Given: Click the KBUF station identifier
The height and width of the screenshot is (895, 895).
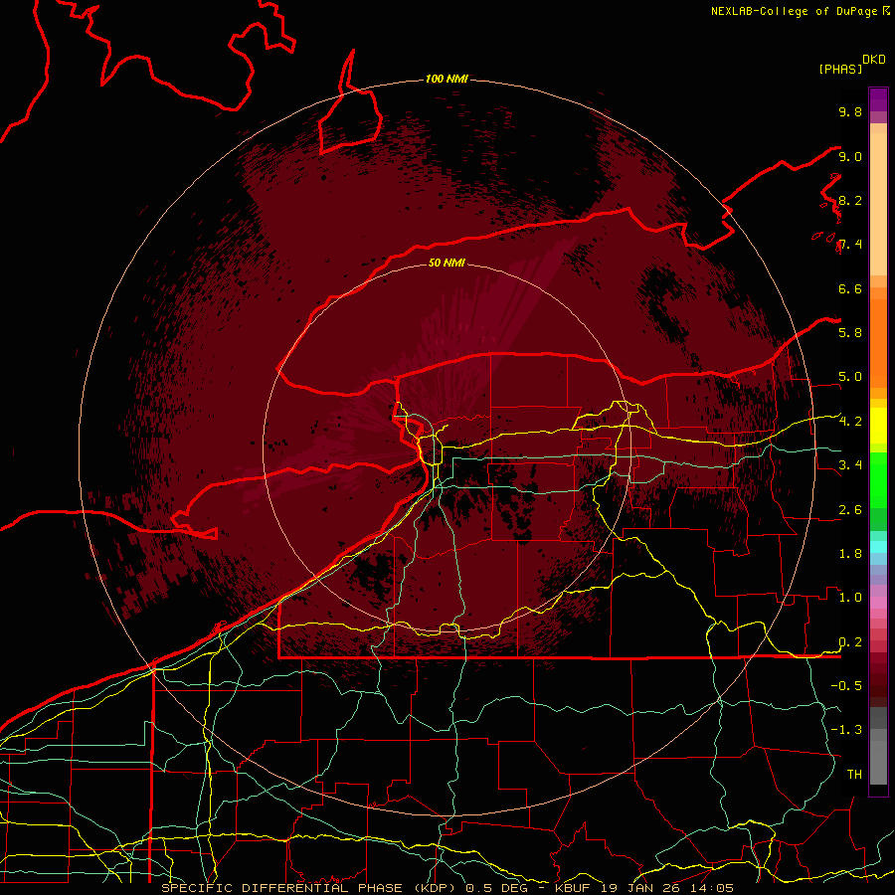Looking at the screenshot, I should coord(573,888).
